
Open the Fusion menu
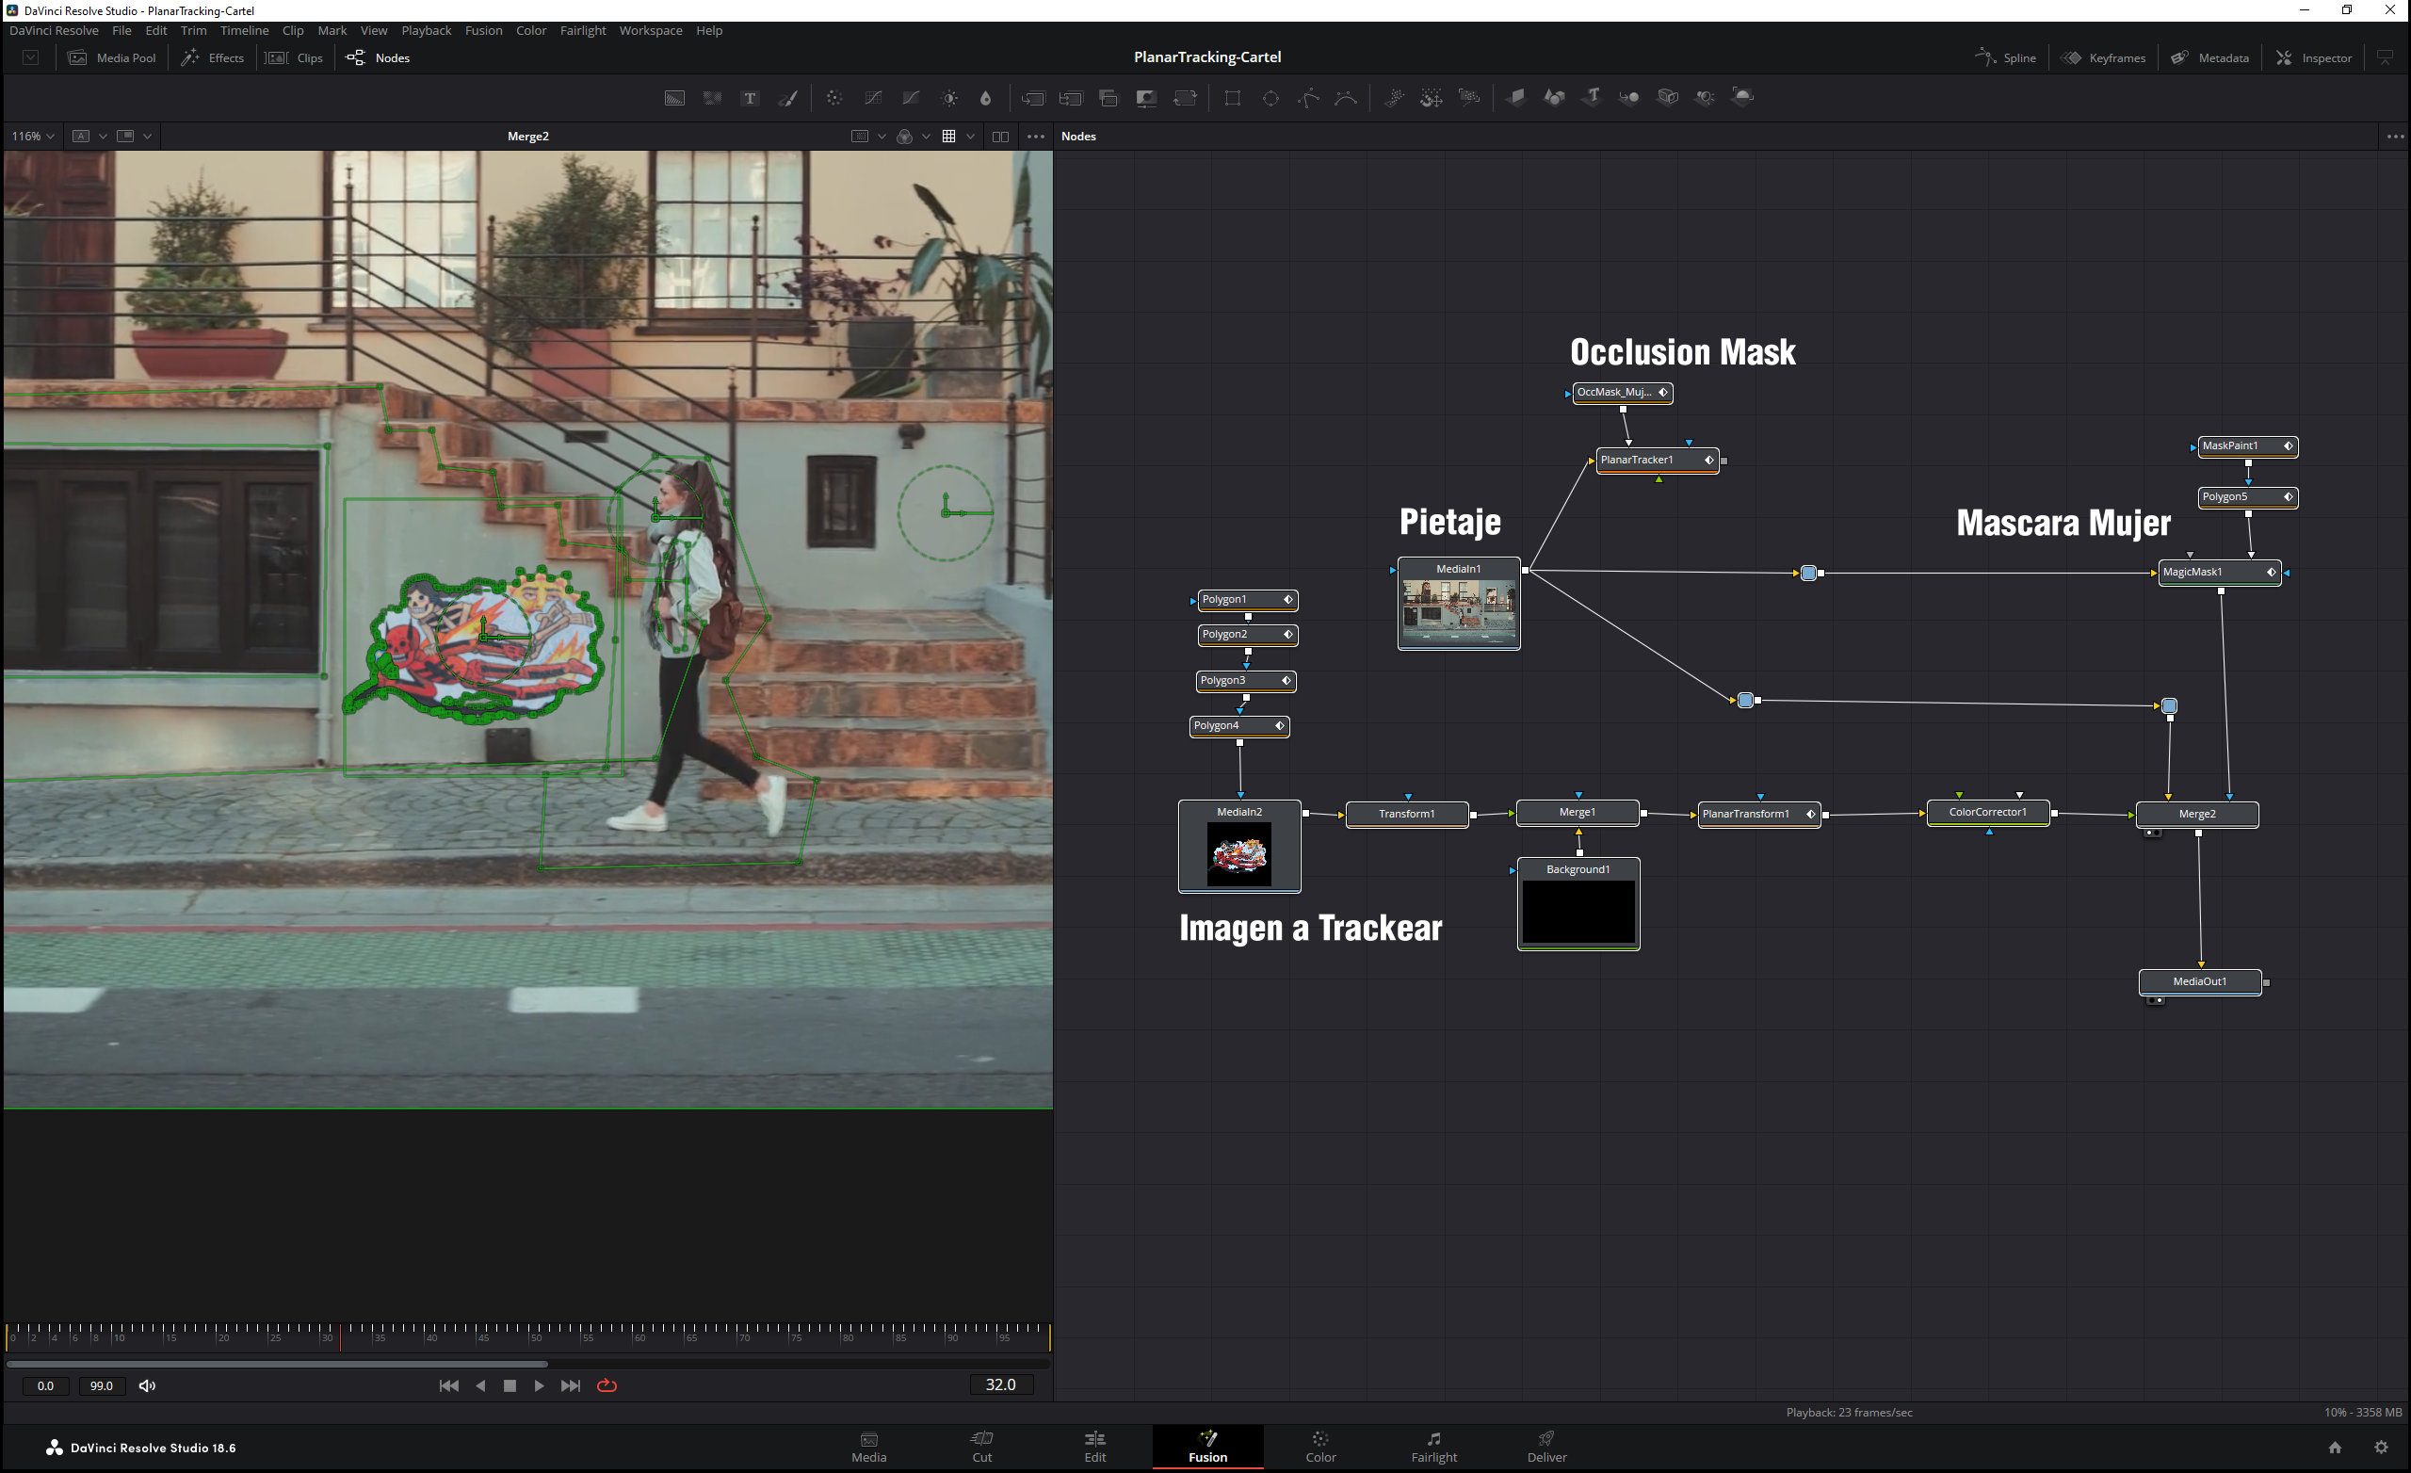point(483,30)
